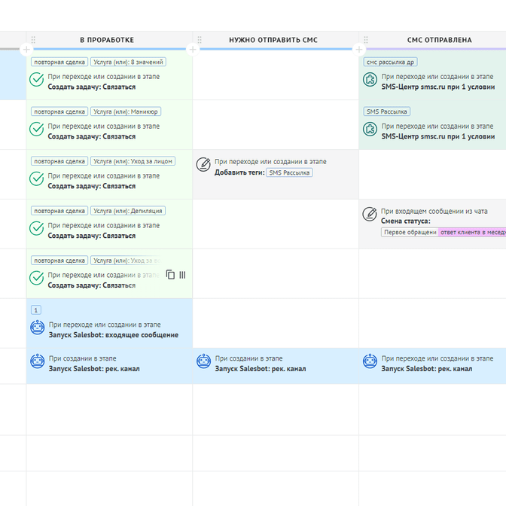Image resolution: width=506 pixels, height=506 pixels.
Task: Click the puzzle widget icon under 'смс рассылка др'
Action: click(370, 79)
